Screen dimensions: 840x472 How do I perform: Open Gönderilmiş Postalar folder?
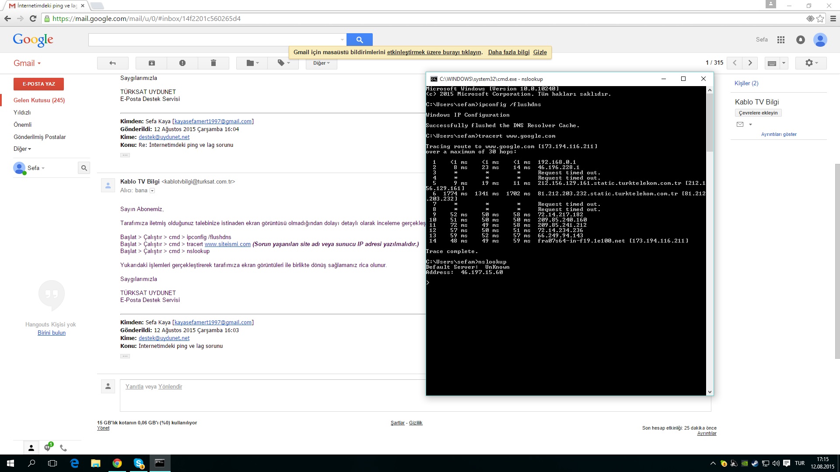[x=39, y=137]
